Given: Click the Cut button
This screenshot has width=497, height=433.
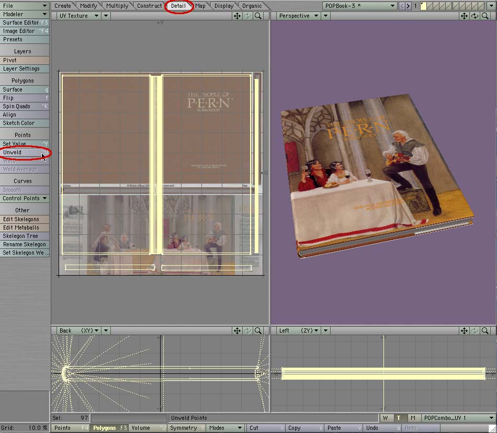Looking at the screenshot, I should pos(265,428).
